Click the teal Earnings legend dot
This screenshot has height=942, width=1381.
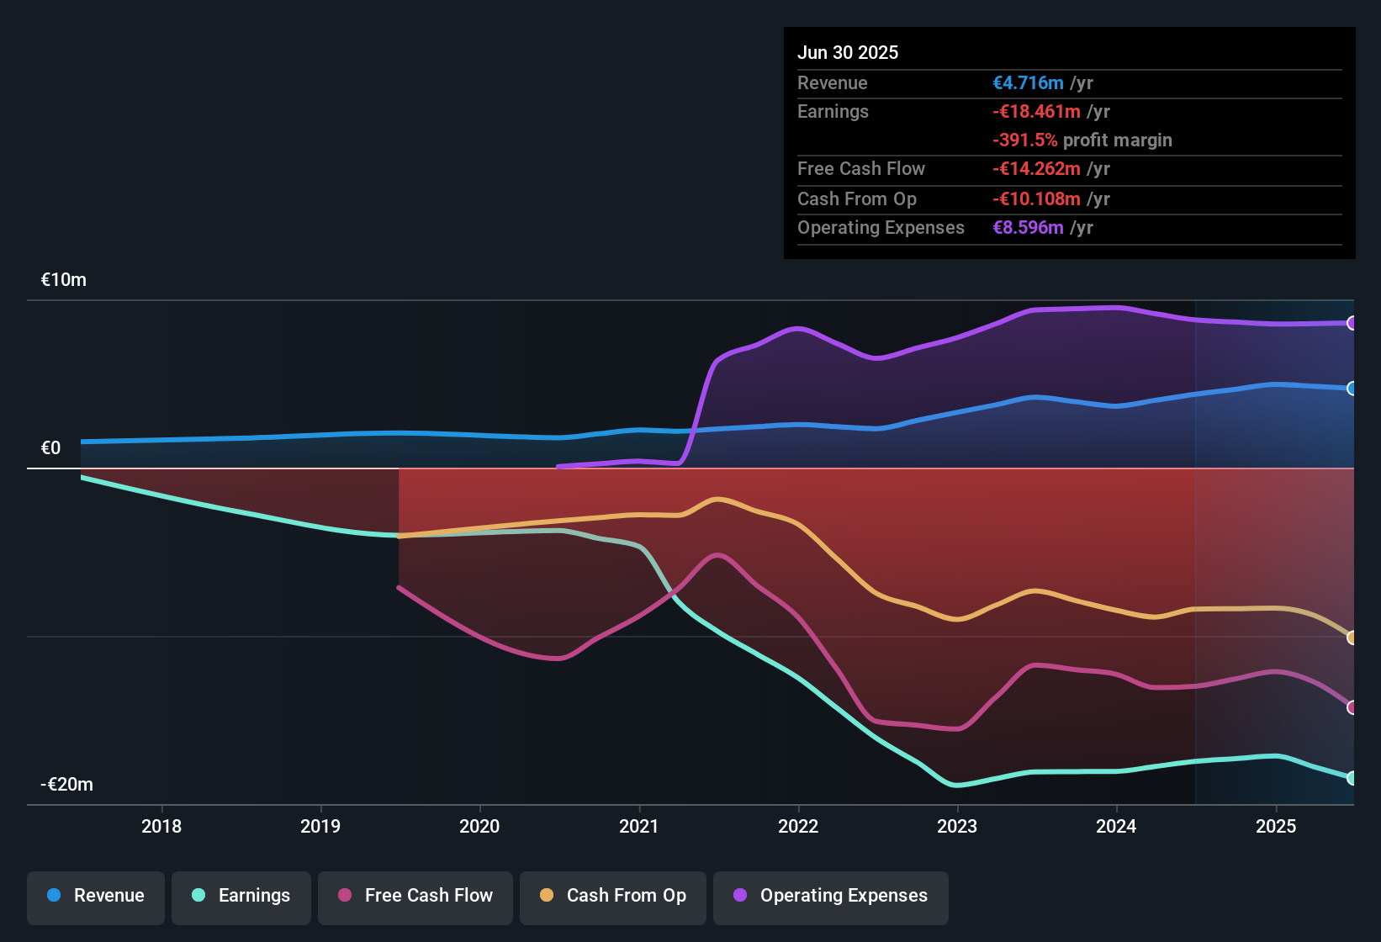[x=199, y=896]
